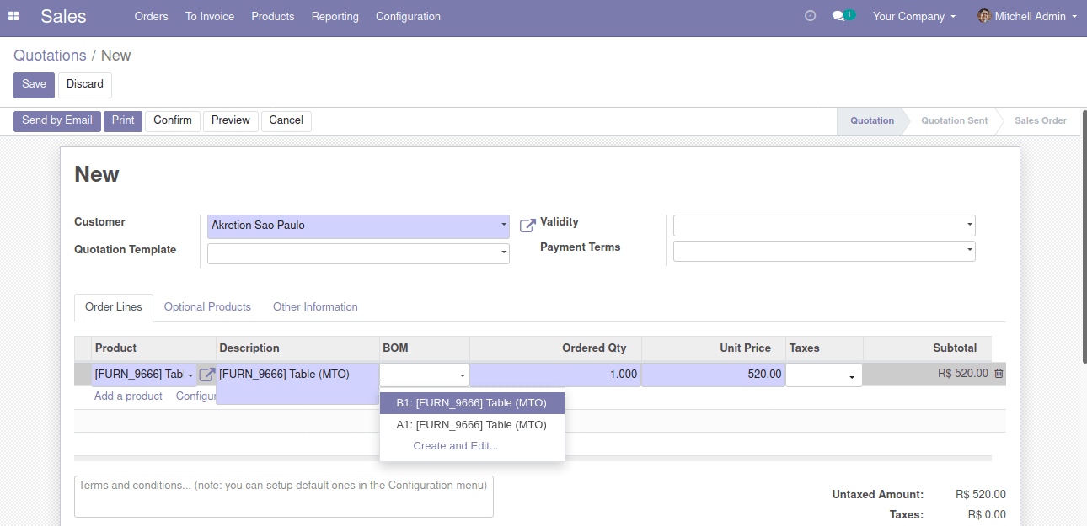Click the Description field of the order line
This screenshot has height=526, width=1087.
(297, 384)
